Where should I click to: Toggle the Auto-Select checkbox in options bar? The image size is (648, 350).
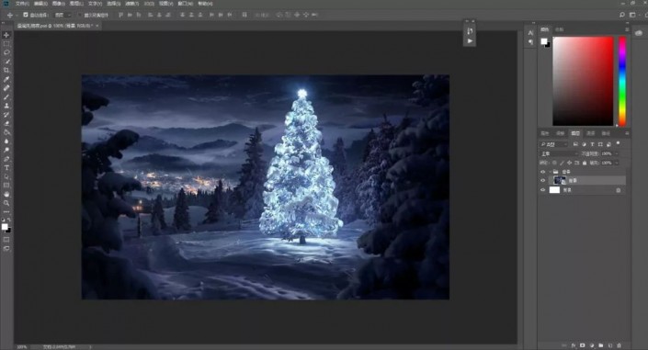tap(26, 15)
